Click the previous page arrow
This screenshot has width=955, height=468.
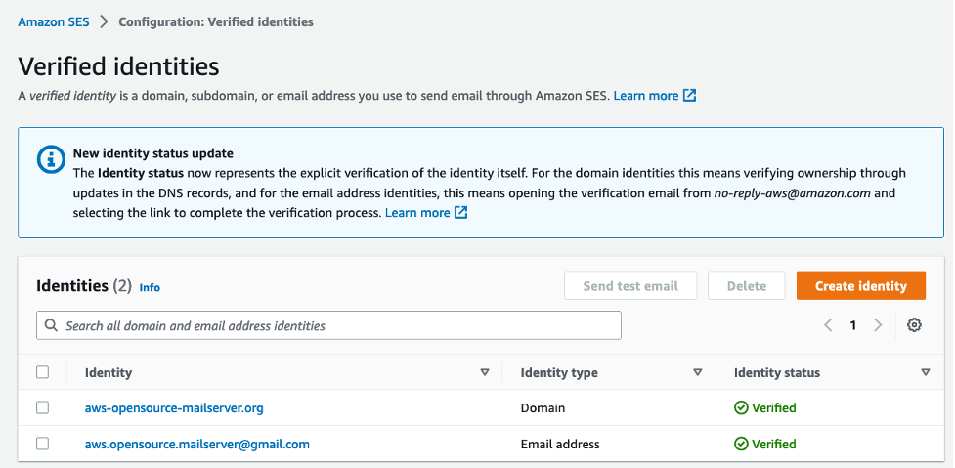[828, 325]
